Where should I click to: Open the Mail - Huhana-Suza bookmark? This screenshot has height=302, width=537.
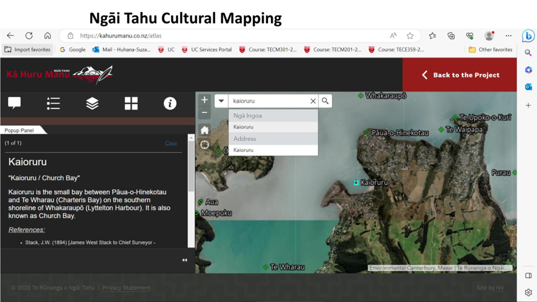click(122, 50)
